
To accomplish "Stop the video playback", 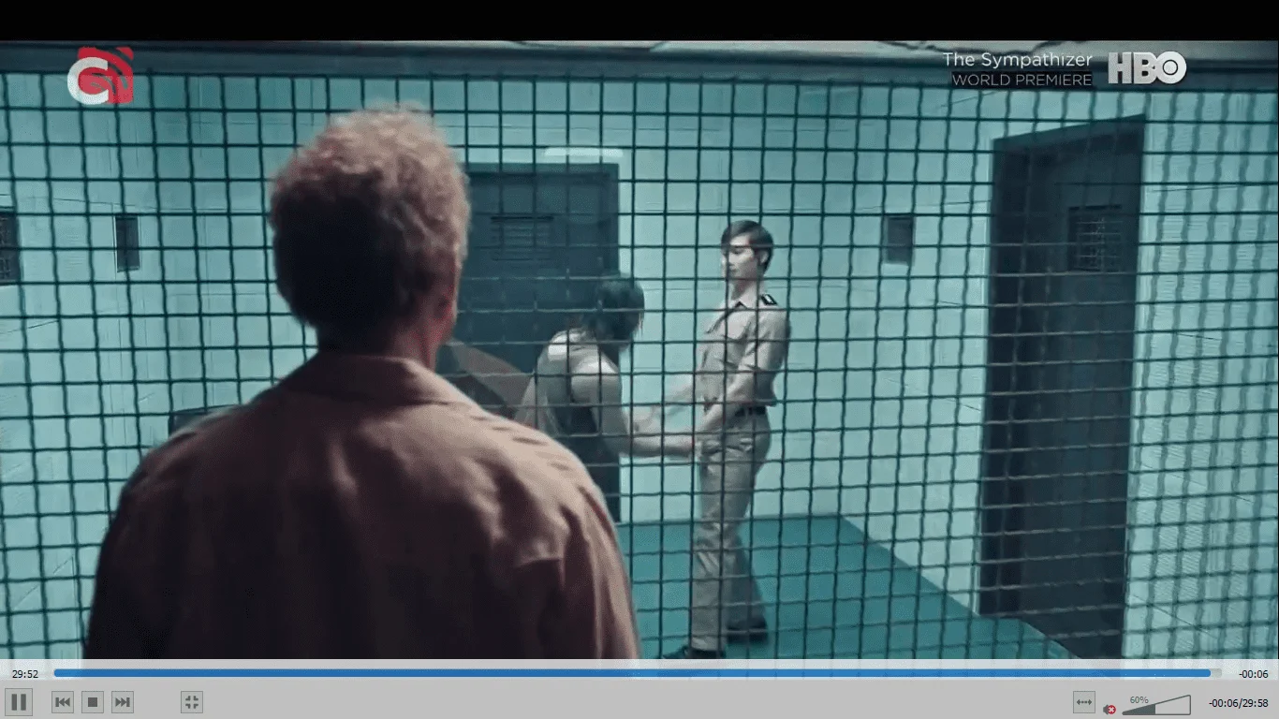I will click(93, 702).
